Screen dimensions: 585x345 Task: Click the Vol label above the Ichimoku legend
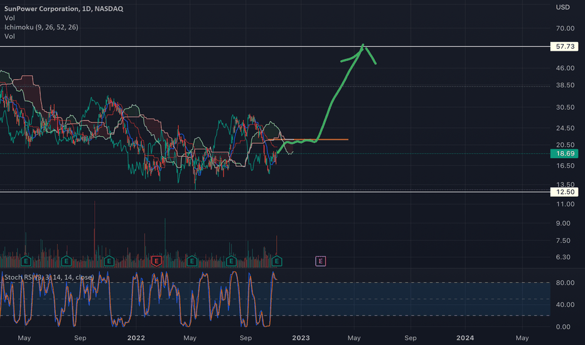(9, 18)
